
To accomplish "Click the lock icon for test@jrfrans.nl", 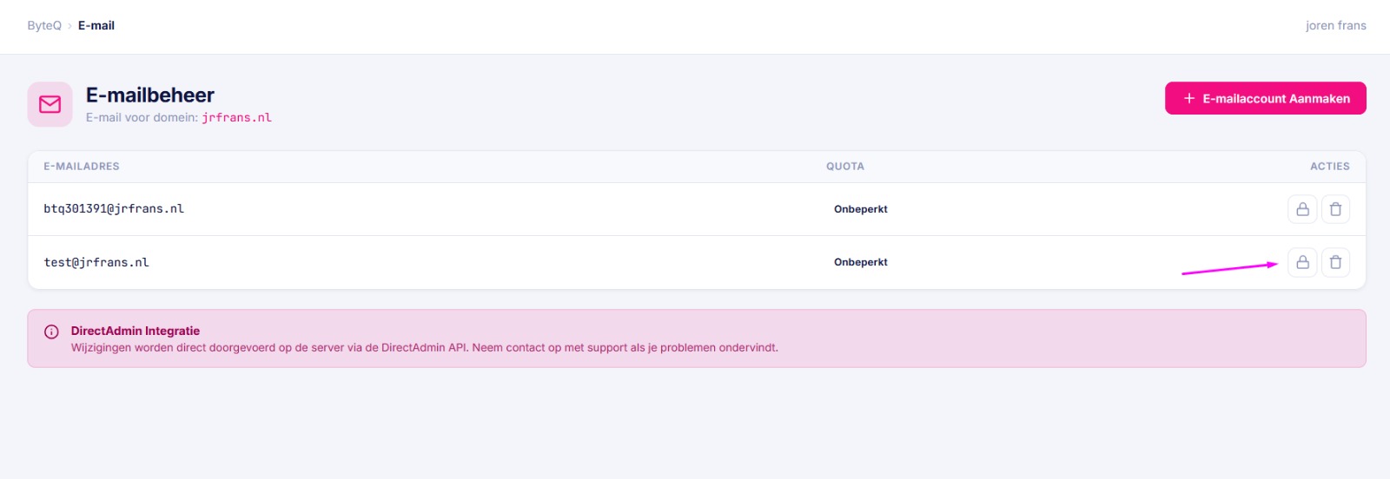I will pos(1302,262).
